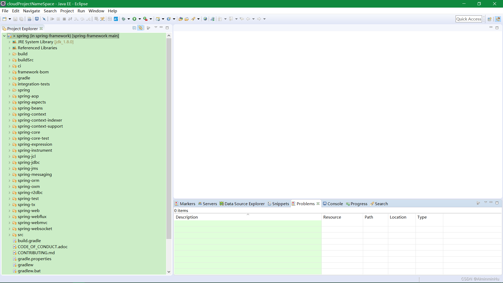Viewport: 503px width, 283px height.
Task: Toggle Link with Editor in Project Explorer
Action: [x=141, y=28]
